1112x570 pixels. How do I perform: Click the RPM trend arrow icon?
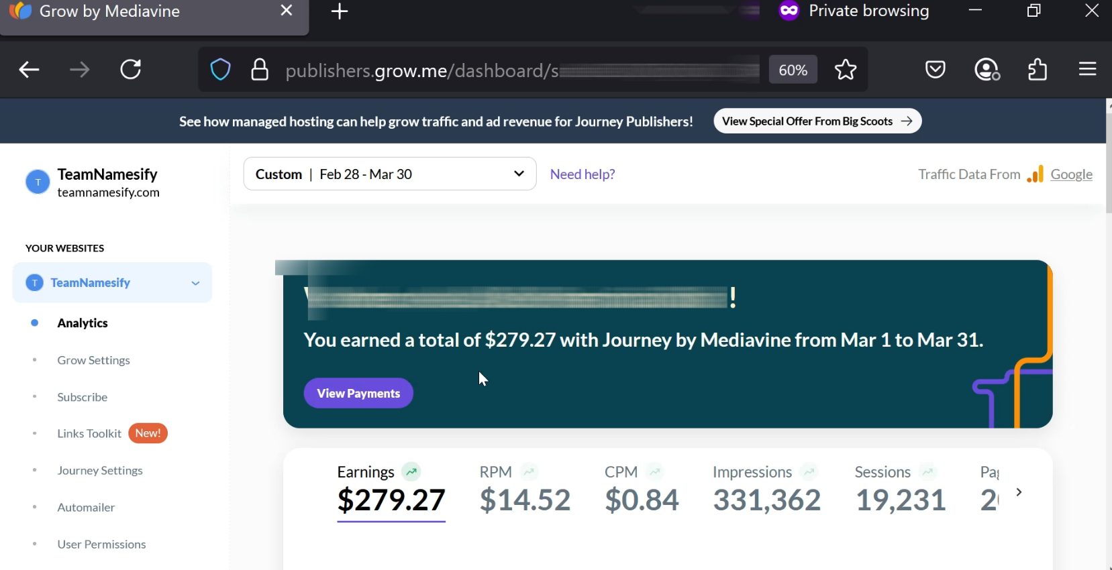[529, 472]
